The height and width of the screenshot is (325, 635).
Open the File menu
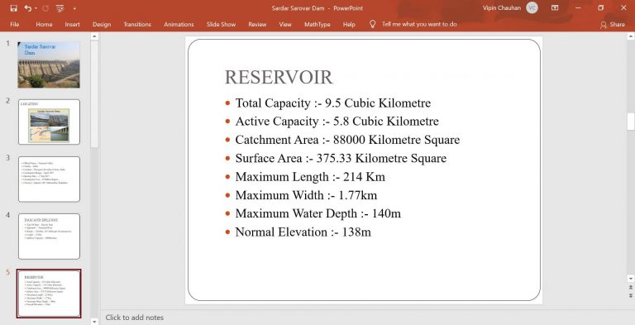coord(15,24)
